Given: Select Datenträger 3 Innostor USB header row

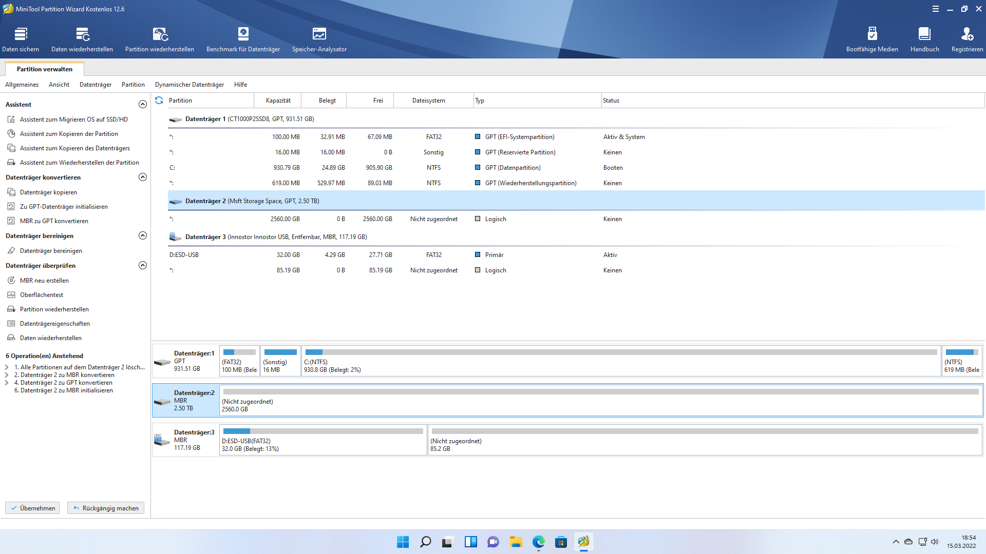Looking at the screenshot, I should [x=576, y=237].
